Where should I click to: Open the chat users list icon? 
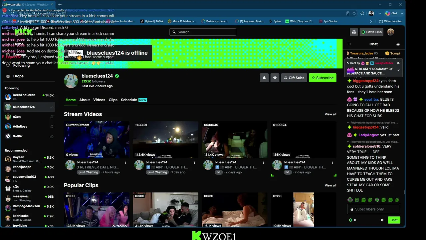[x=398, y=44]
